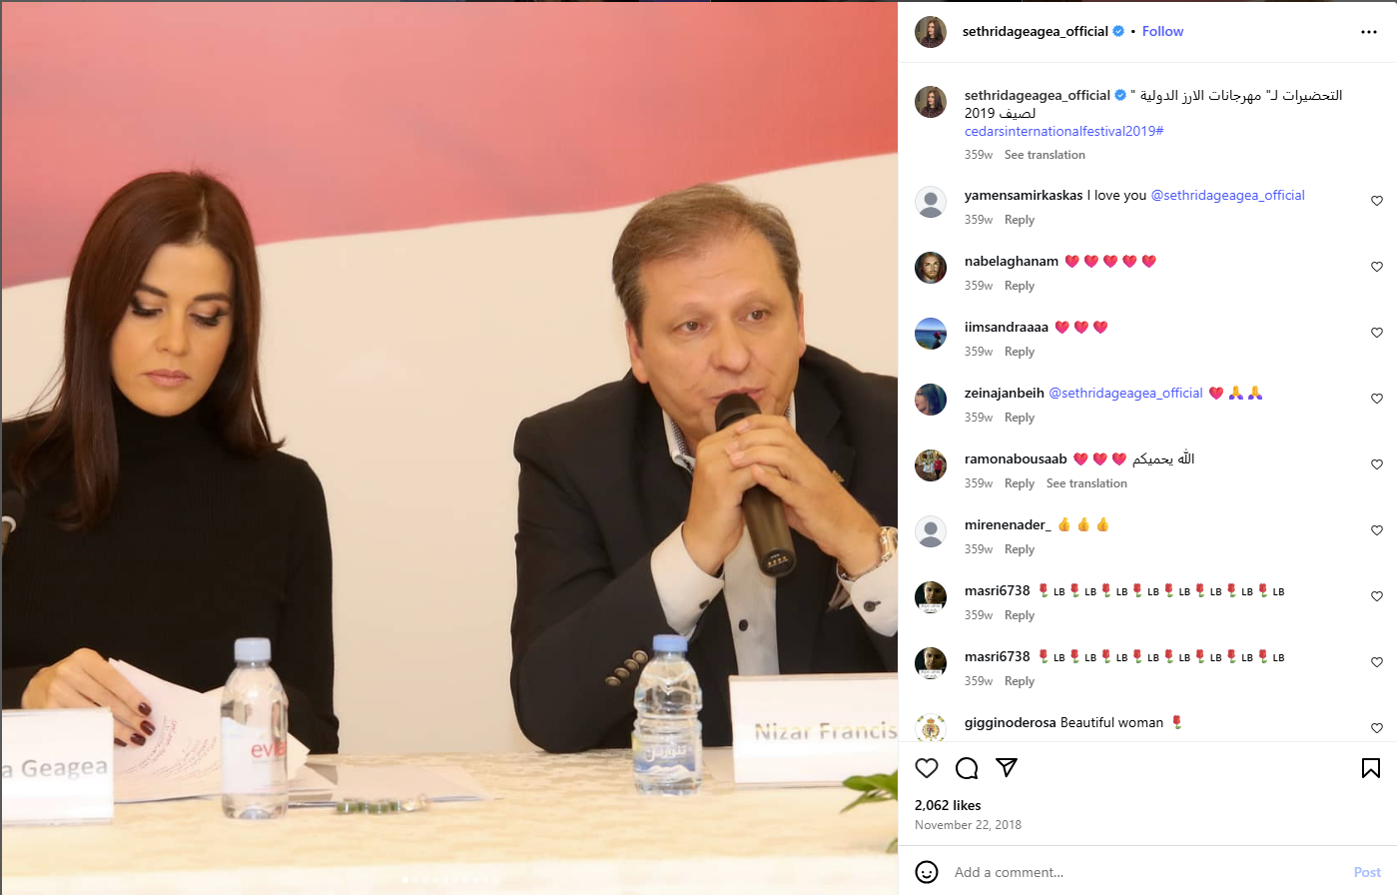Like nabelaghanam's comment heart
Screen dimensions: 1397x895
[x=1377, y=267]
